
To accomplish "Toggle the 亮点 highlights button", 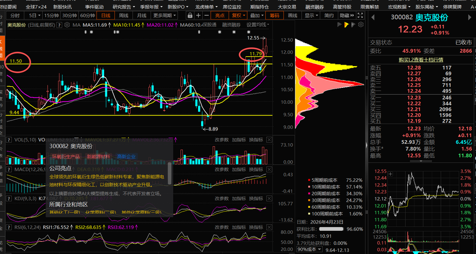I will (219, 15).
